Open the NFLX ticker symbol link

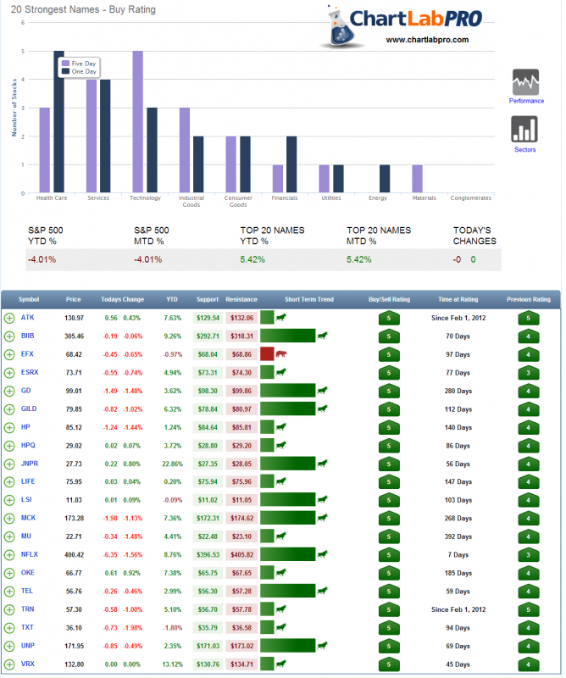pos(27,554)
